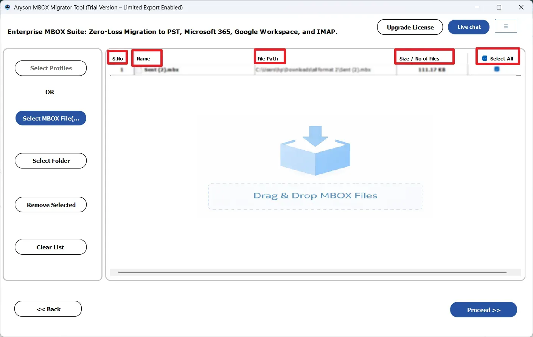Click the File Path column header
533x337 pixels.
pos(268,59)
